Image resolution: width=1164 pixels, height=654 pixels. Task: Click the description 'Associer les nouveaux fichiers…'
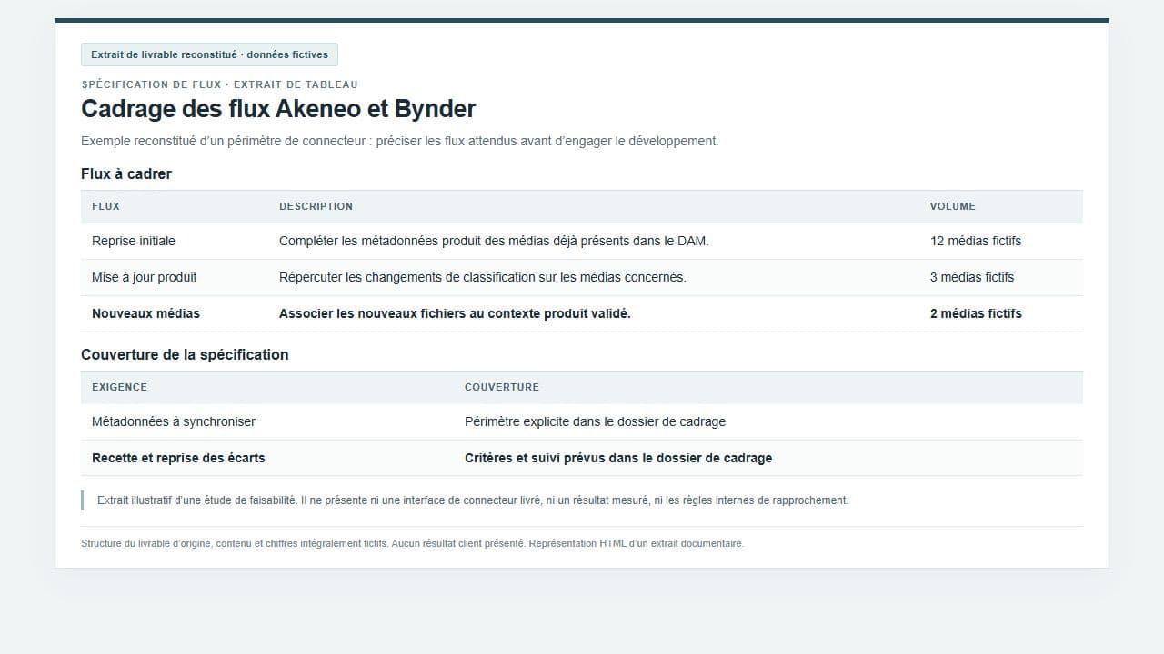(x=455, y=313)
